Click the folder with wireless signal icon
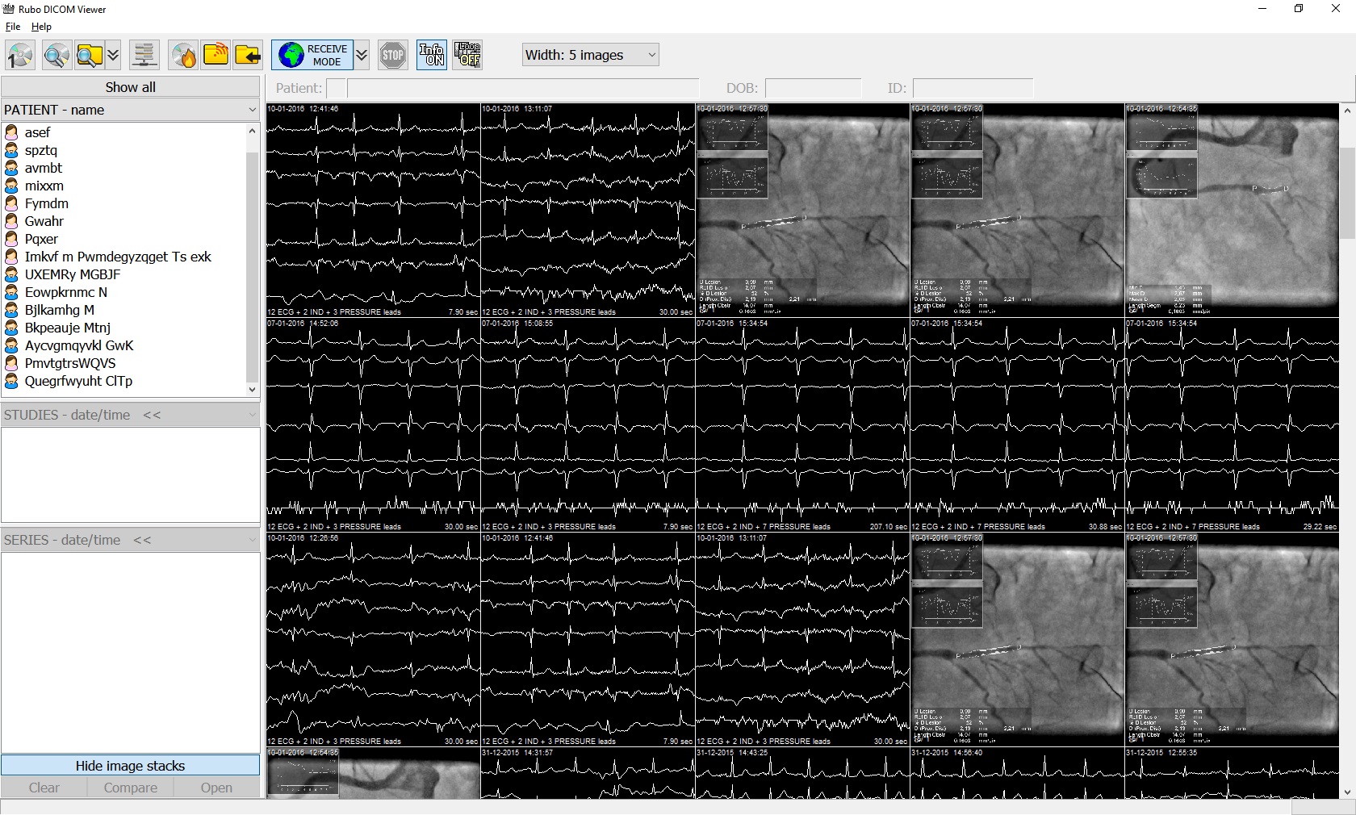The width and height of the screenshot is (1356, 815). point(216,56)
